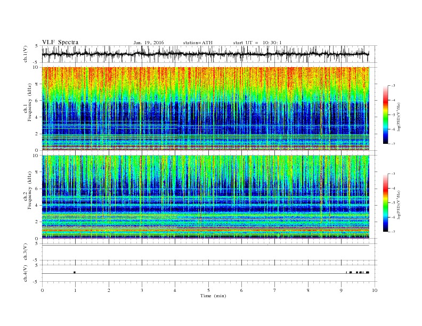Click the "-3" tick on ch.1 color bar
422x326 pixels.
point(393,86)
